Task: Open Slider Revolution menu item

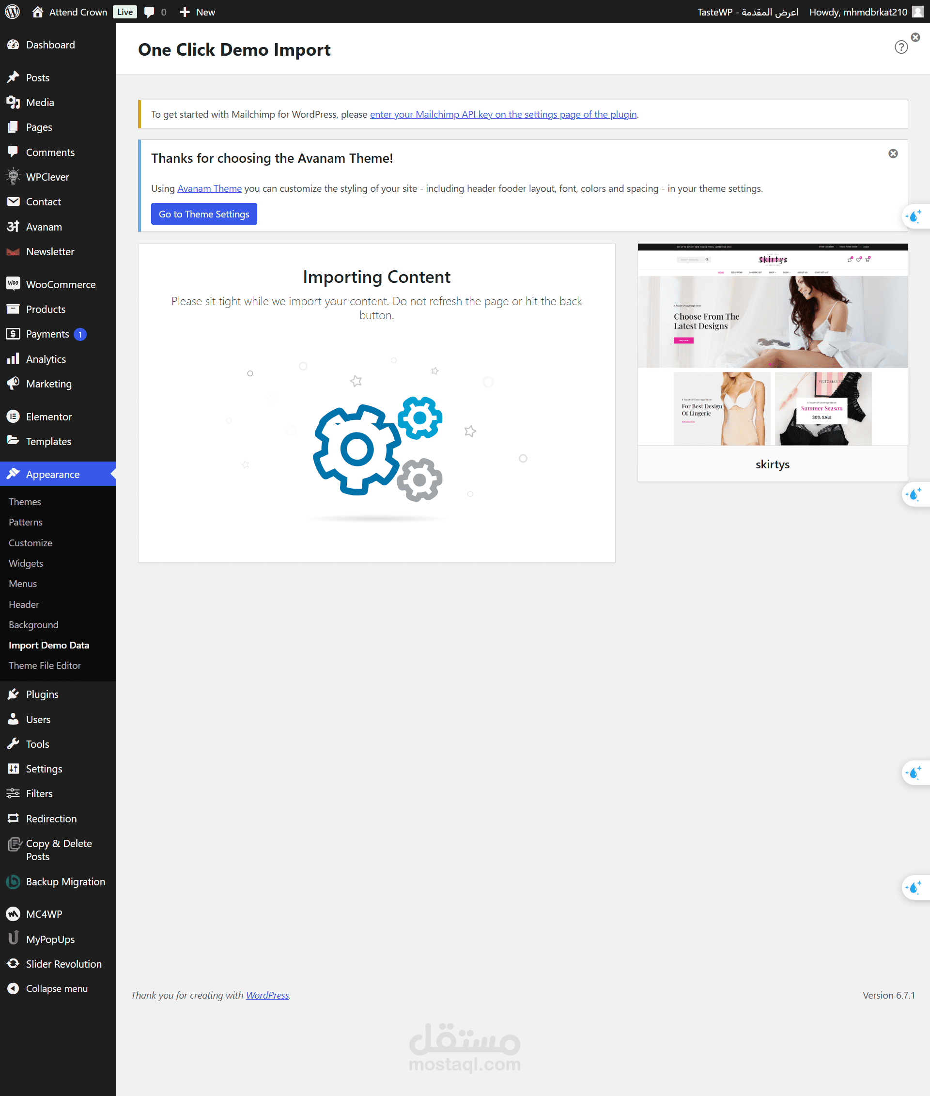Action: [x=63, y=964]
